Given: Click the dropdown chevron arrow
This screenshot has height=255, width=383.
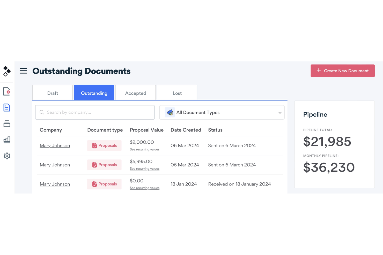Looking at the screenshot, I should pyautogui.click(x=280, y=113).
